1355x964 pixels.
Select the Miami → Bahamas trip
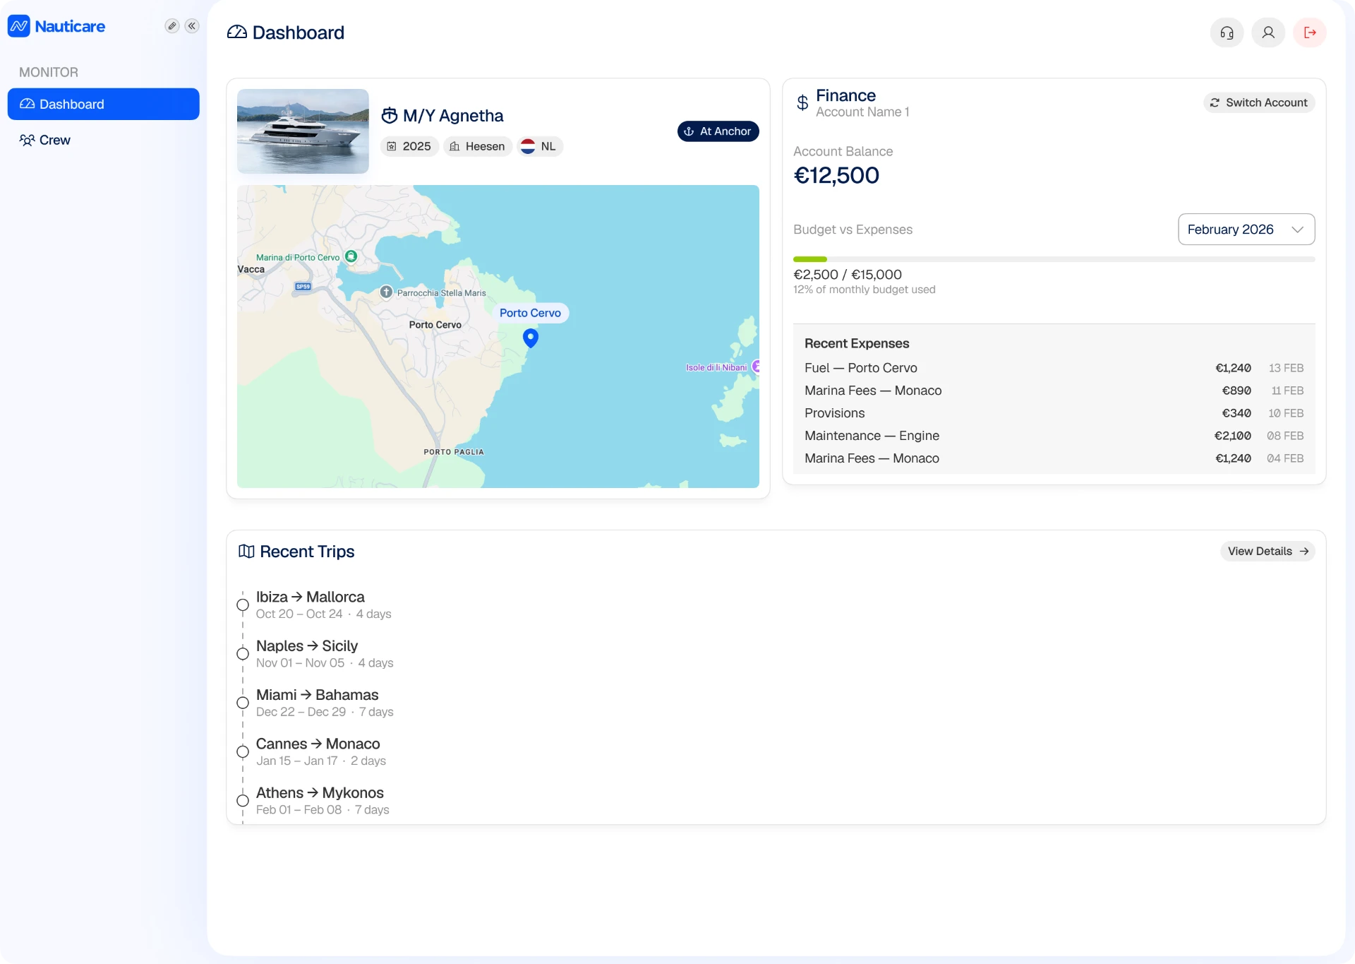tap(325, 703)
